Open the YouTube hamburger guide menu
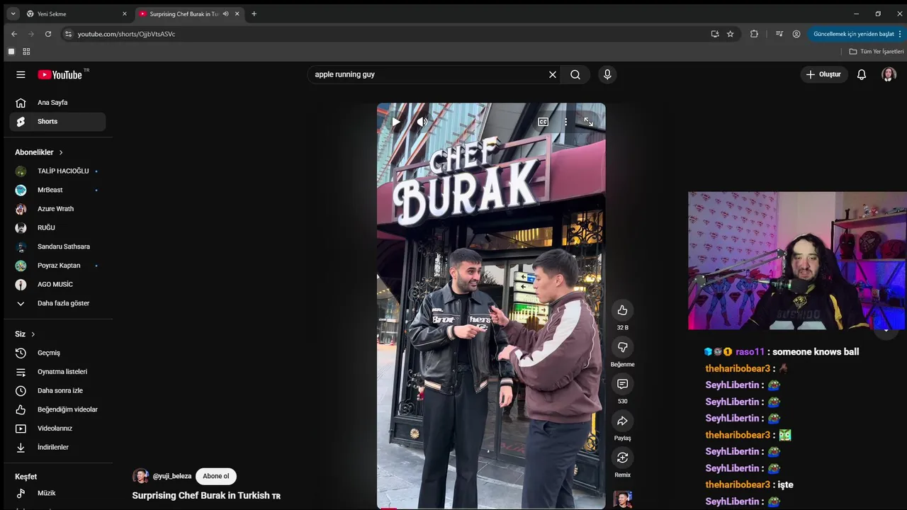This screenshot has height=510, width=907. (21, 74)
